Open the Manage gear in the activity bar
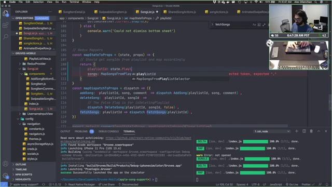 (x=6, y=176)
